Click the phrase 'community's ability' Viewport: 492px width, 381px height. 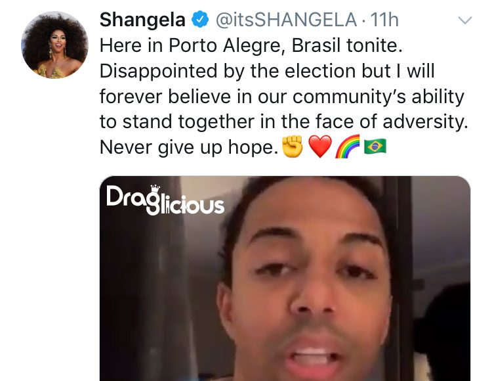[378, 97]
